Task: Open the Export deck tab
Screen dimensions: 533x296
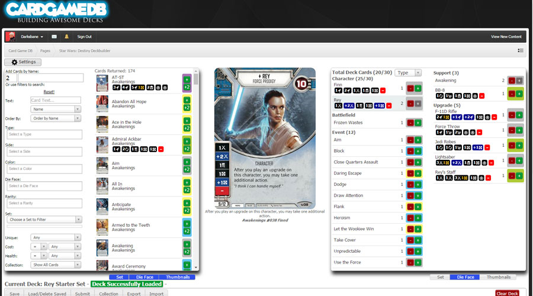Action: tap(134, 293)
